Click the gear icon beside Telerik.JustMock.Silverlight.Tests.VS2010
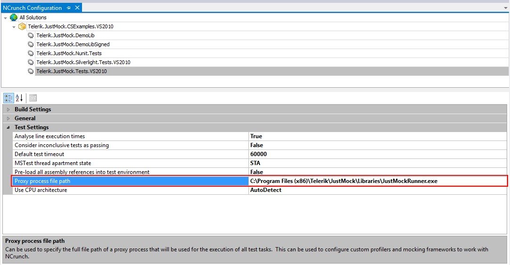The image size is (510, 265). (x=31, y=62)
